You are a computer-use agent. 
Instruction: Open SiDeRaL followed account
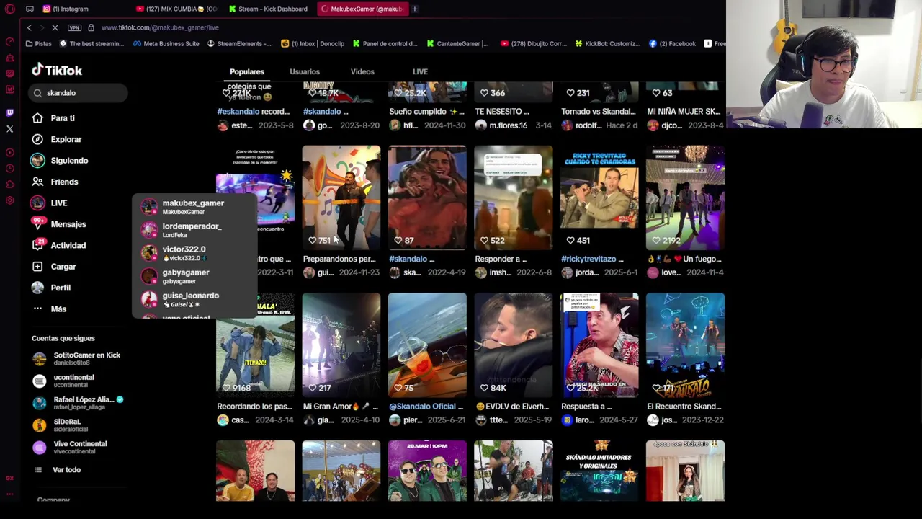[59, 425]
